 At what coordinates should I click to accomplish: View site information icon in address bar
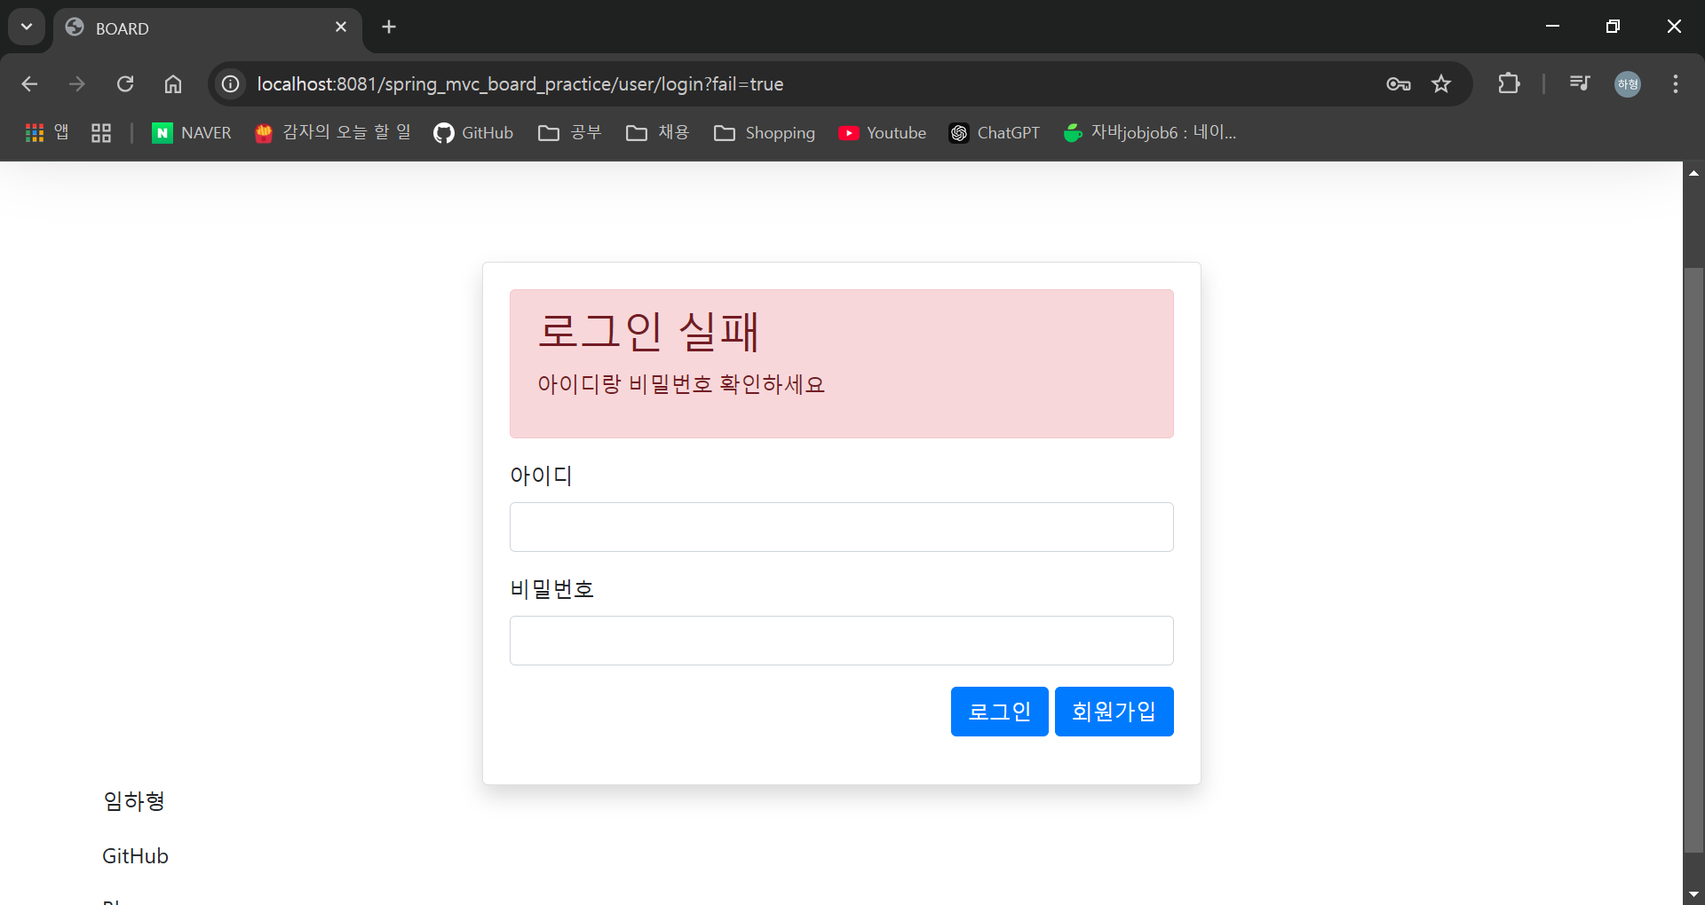click(x=231, y=84)
